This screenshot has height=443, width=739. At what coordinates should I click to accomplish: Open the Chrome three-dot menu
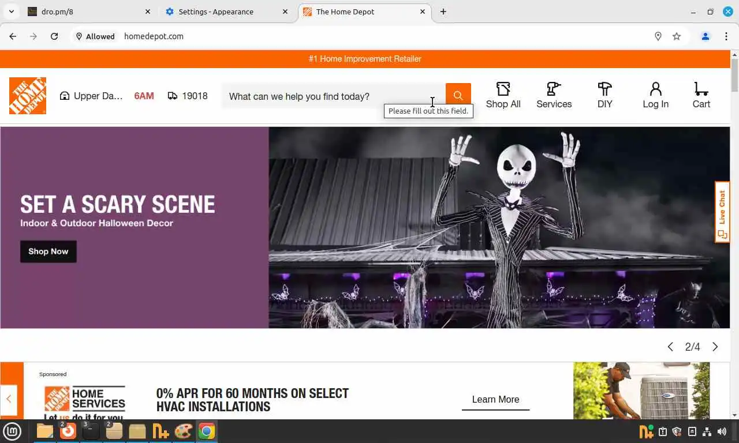[x=726, y=36]
